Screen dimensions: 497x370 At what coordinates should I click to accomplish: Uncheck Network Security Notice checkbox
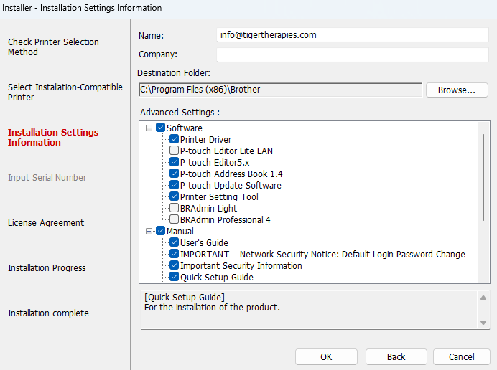(x=174, y=254)
